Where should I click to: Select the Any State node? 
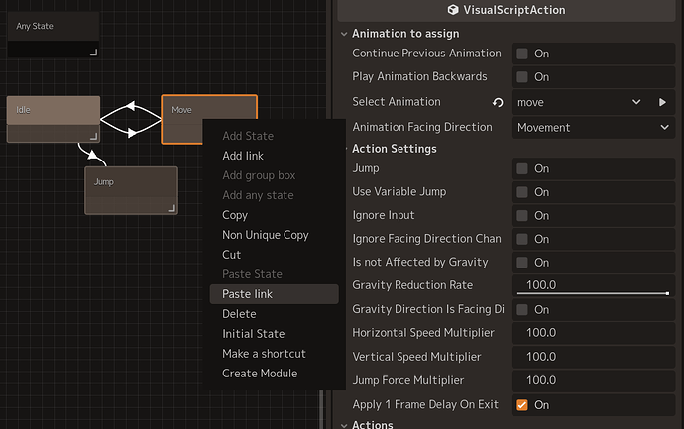point(54,35)
